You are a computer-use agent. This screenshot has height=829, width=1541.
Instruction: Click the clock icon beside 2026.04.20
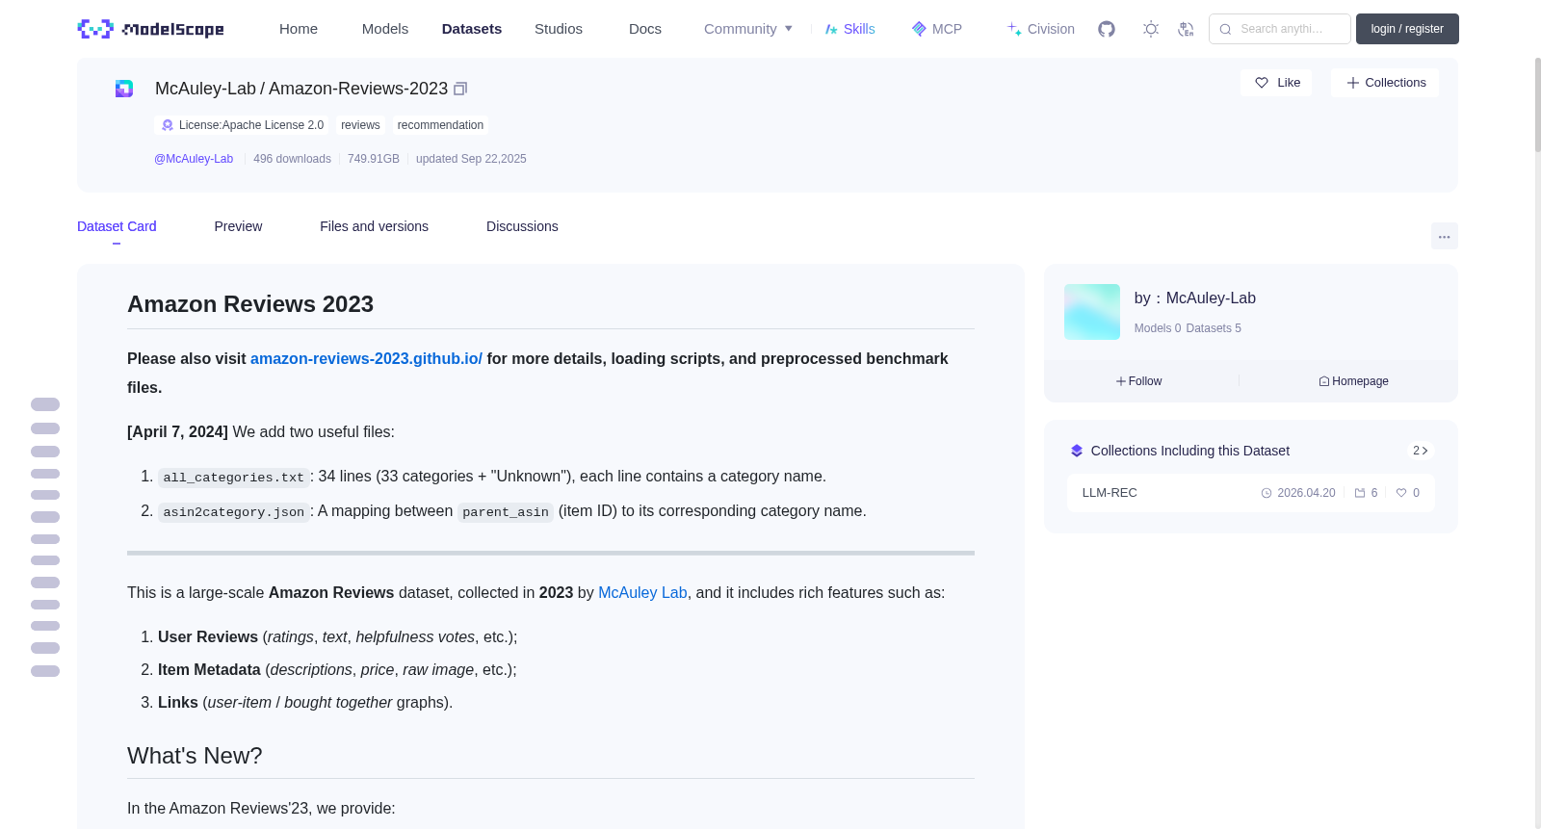click(x=1267, y=493)
